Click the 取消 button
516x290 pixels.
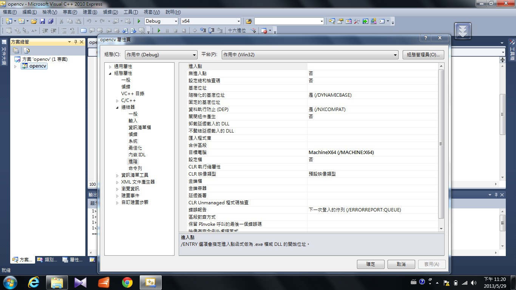coord(401,264)
